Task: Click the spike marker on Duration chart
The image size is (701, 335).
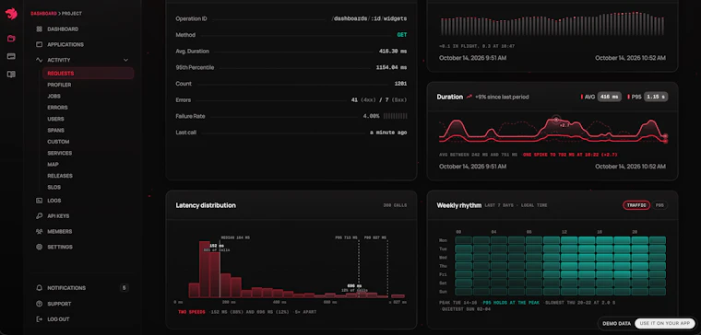Action: coord(556,120)
